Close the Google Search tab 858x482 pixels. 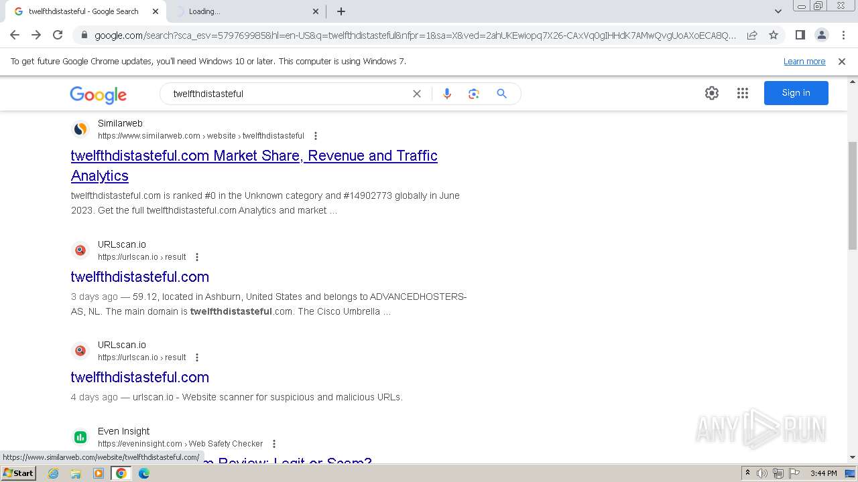point(156,11)
